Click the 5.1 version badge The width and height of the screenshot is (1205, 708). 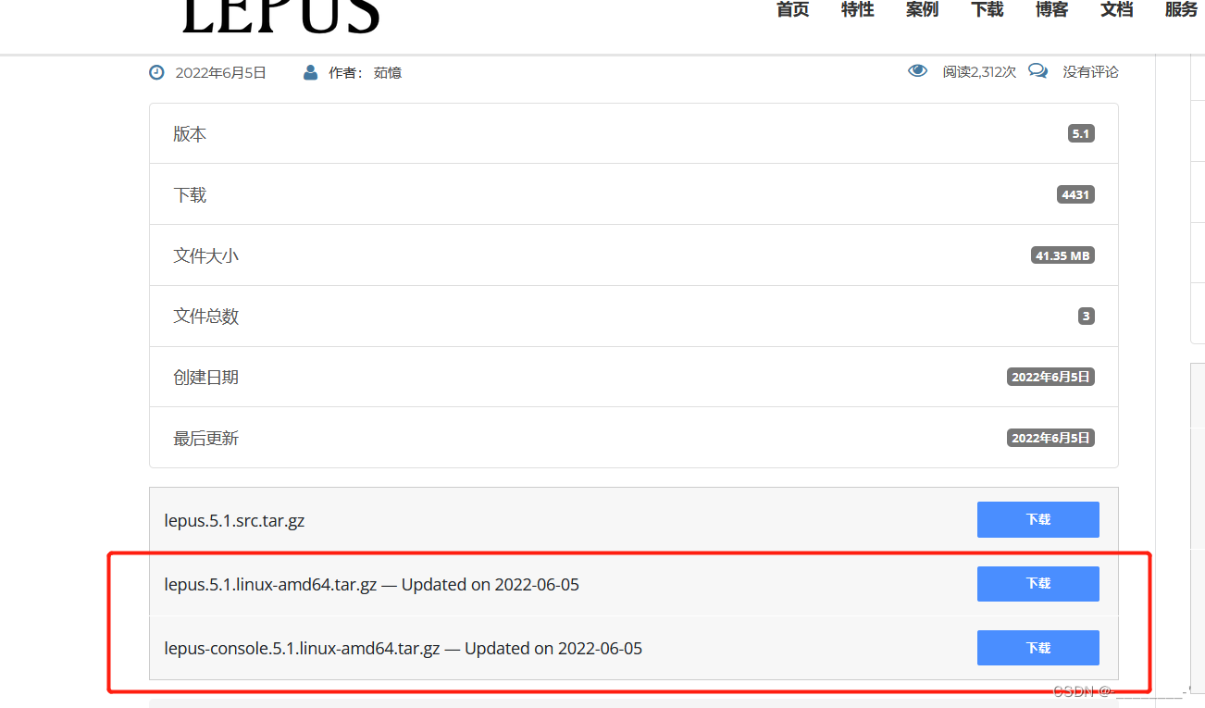pos(1081,133)
